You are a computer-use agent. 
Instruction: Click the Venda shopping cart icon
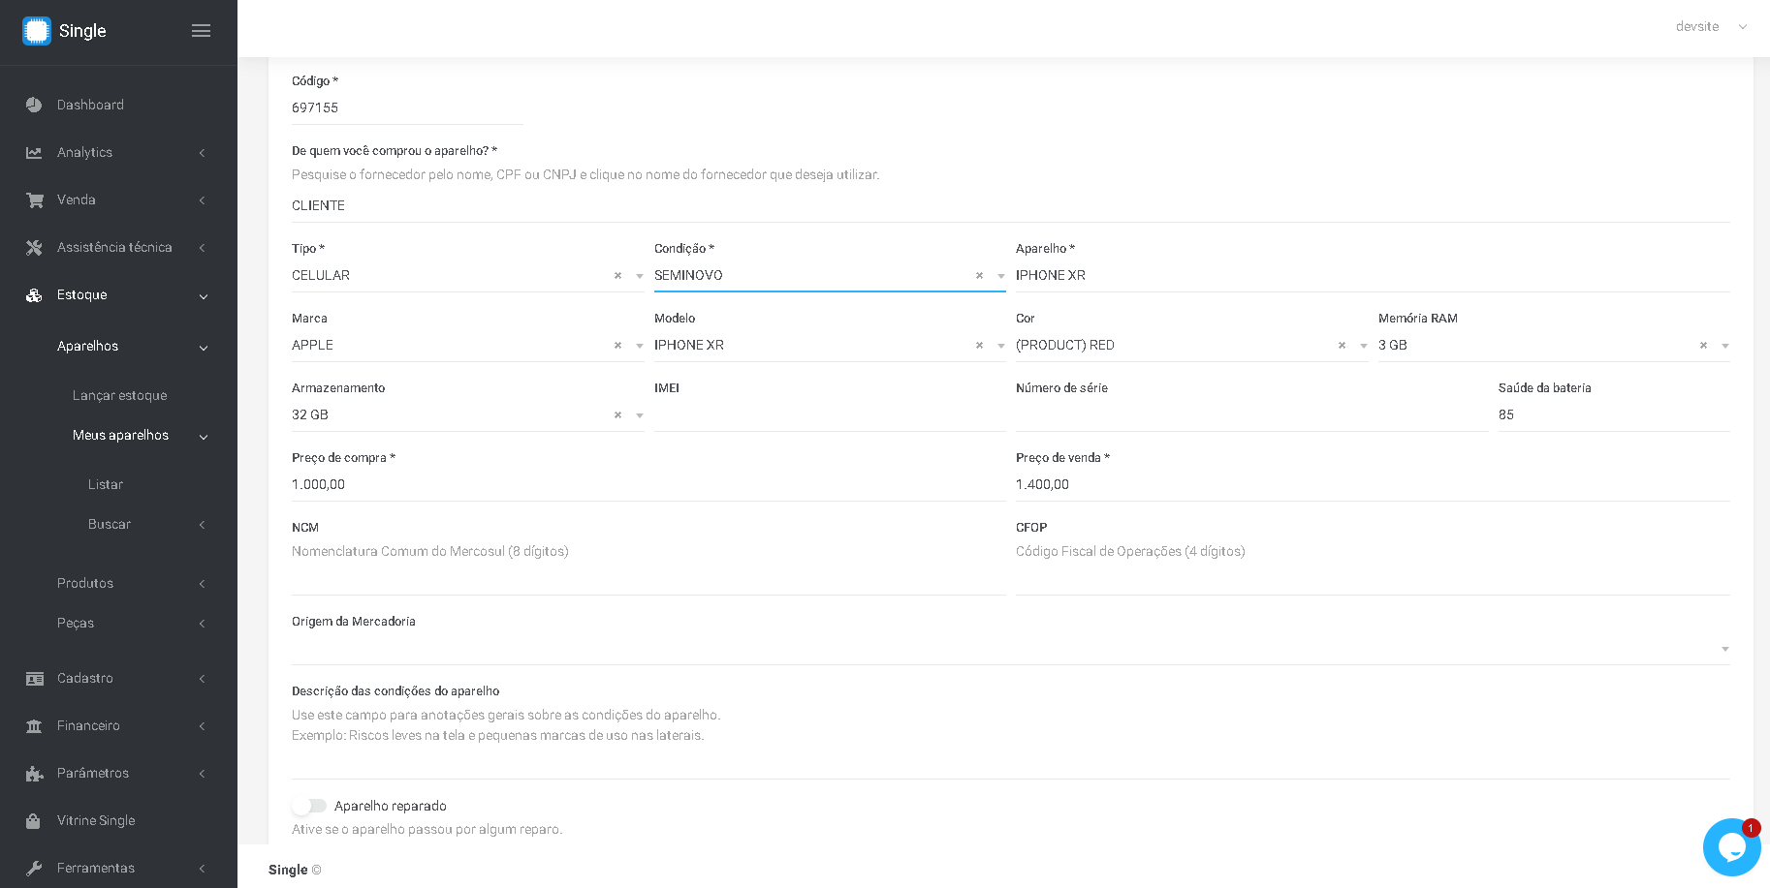35,199
